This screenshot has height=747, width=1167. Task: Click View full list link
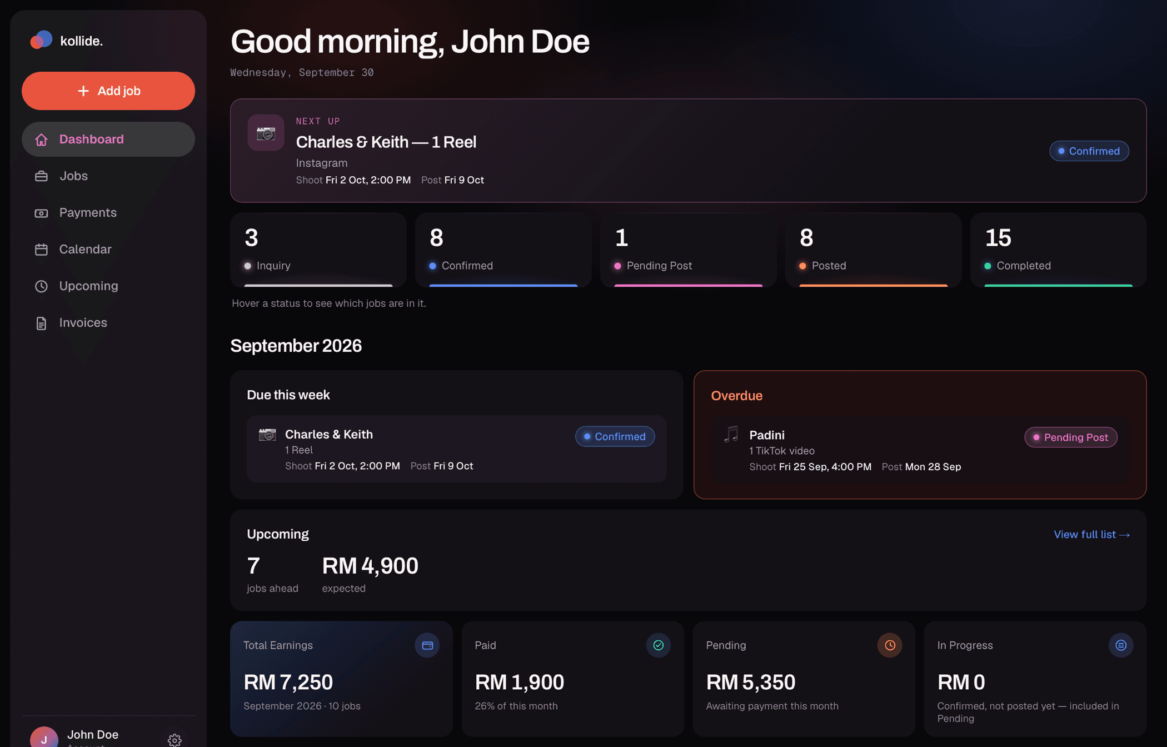pyautogui.click(x=1091, y=535)
